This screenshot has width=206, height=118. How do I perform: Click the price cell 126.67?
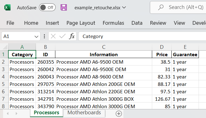point(162,99)
